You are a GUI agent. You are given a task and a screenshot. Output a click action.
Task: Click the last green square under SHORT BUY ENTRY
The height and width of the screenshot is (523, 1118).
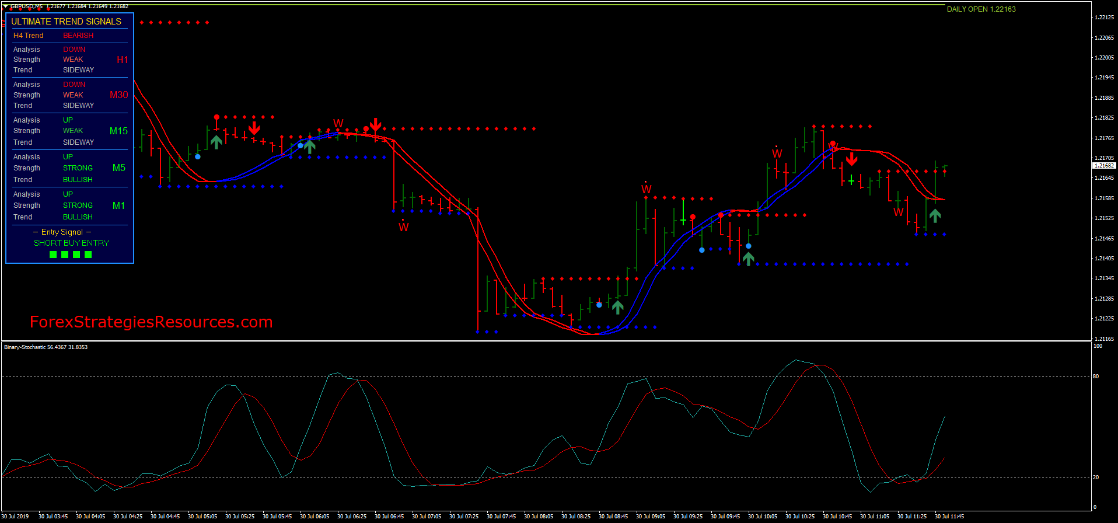tap(88, 254)
